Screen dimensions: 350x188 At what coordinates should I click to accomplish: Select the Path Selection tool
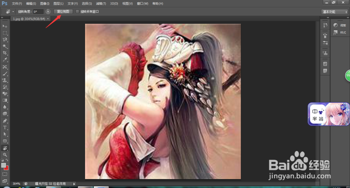(5, 134)
